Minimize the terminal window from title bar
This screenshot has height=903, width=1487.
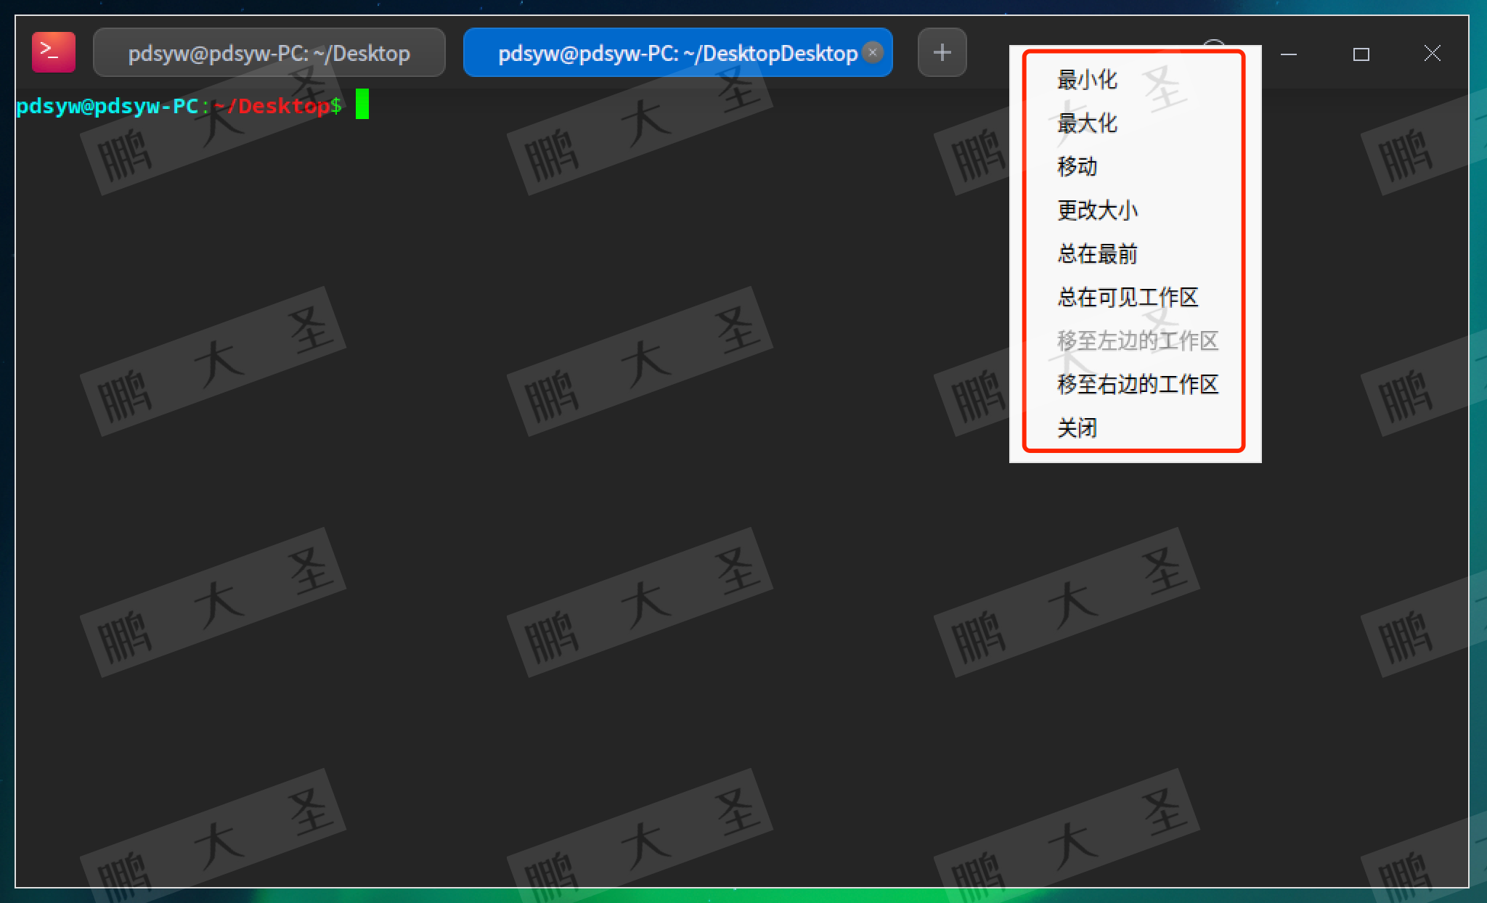pyautogui.click(x=1289, y=54)
